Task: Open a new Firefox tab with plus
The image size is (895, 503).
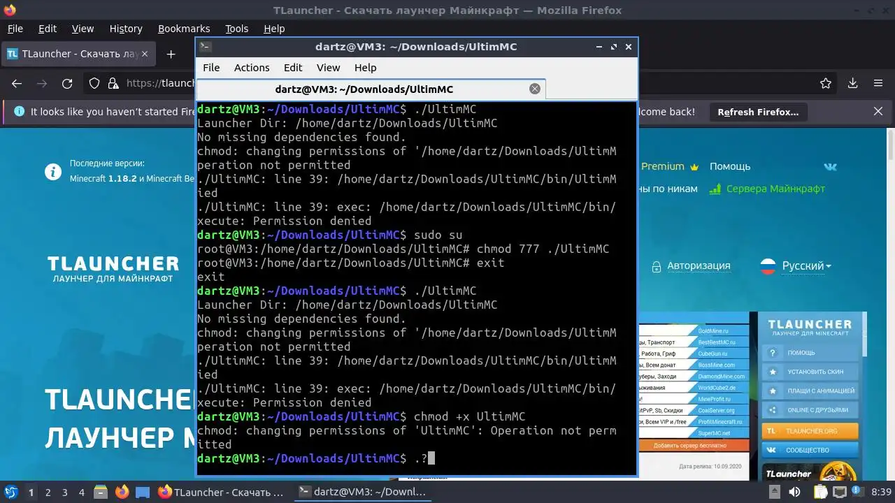Action: click(x=171, y=54)
